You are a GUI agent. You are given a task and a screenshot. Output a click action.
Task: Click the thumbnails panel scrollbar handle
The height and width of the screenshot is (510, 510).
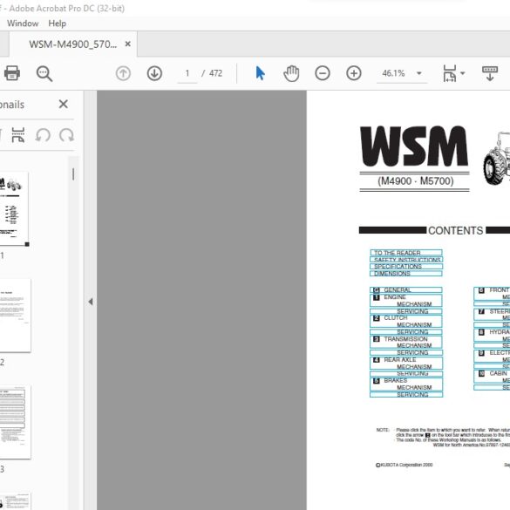click(73, 174)
